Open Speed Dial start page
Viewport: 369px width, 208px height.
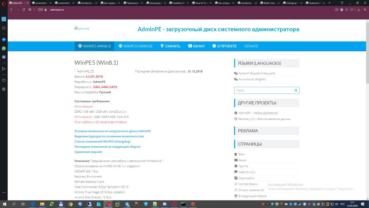(x=30, y=10)
